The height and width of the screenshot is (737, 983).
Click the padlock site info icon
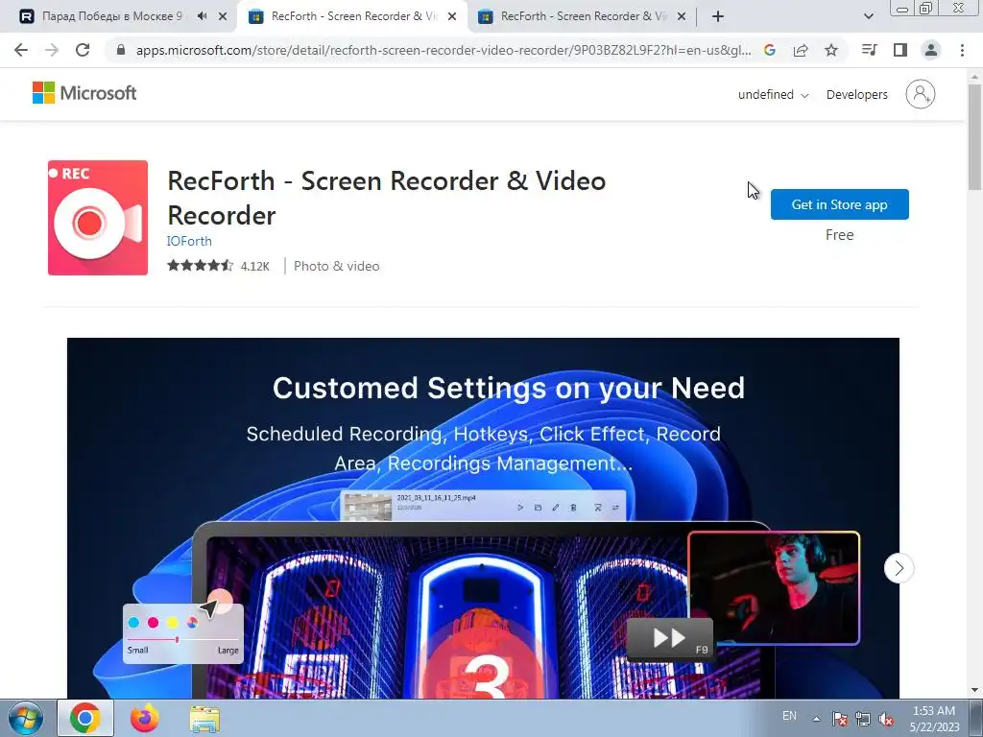[x=121, y=50]
